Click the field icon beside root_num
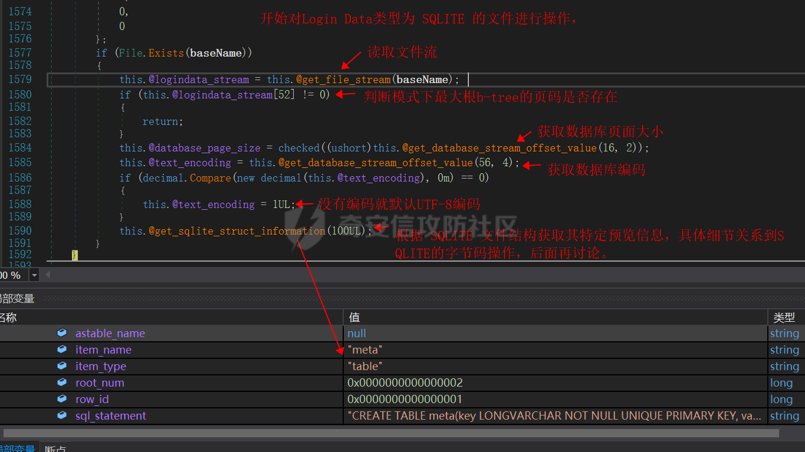Viewport: 805px width, 452px height. click(x=62, y=382)
